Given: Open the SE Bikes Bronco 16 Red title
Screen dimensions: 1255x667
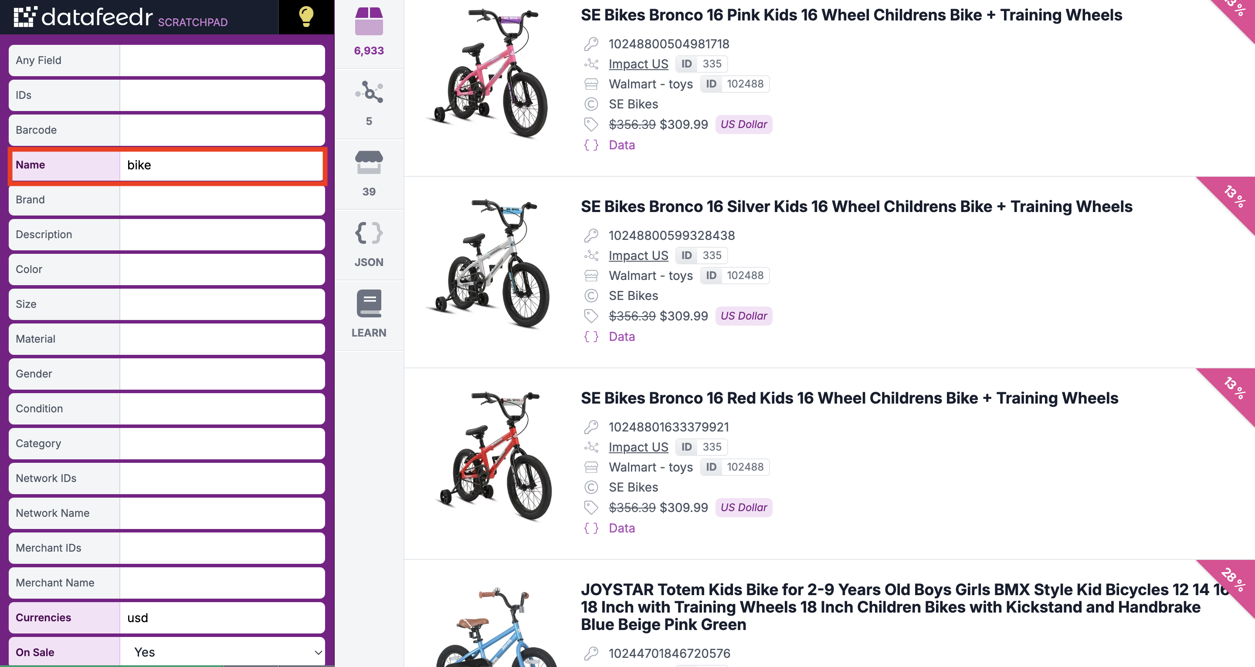Looking at the screenshot, I should [849, 398].
